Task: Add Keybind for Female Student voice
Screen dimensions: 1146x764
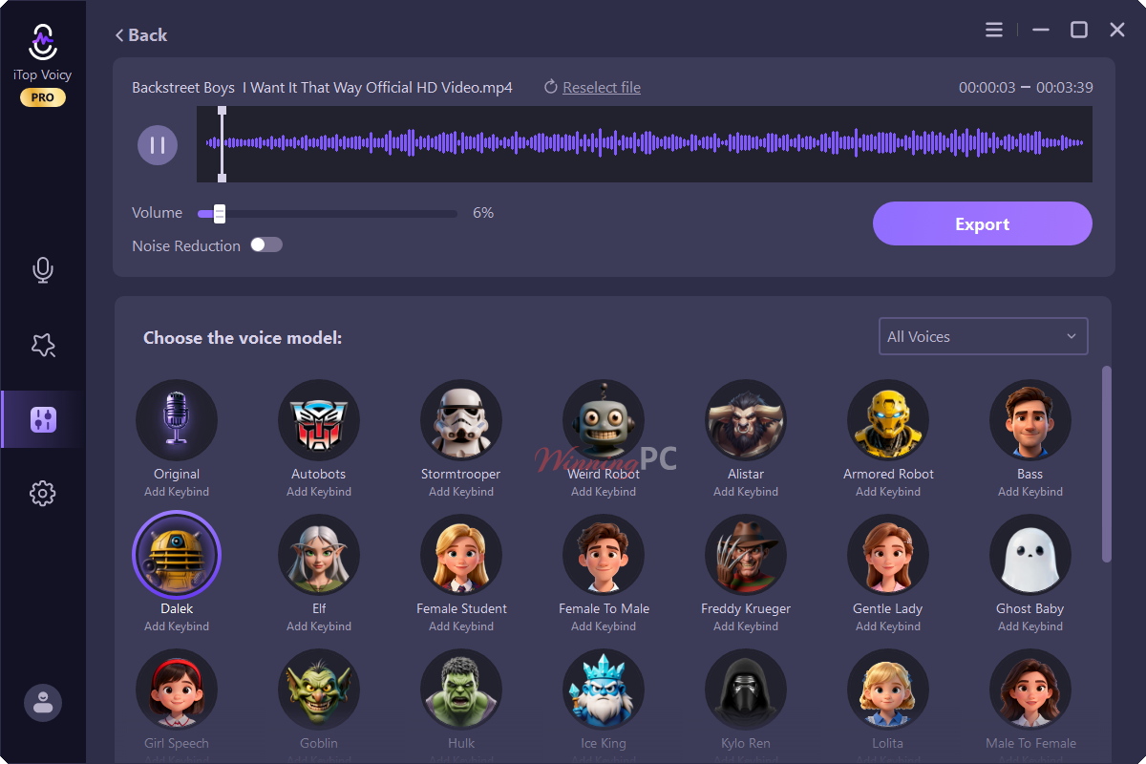Action: click(461, 626)
